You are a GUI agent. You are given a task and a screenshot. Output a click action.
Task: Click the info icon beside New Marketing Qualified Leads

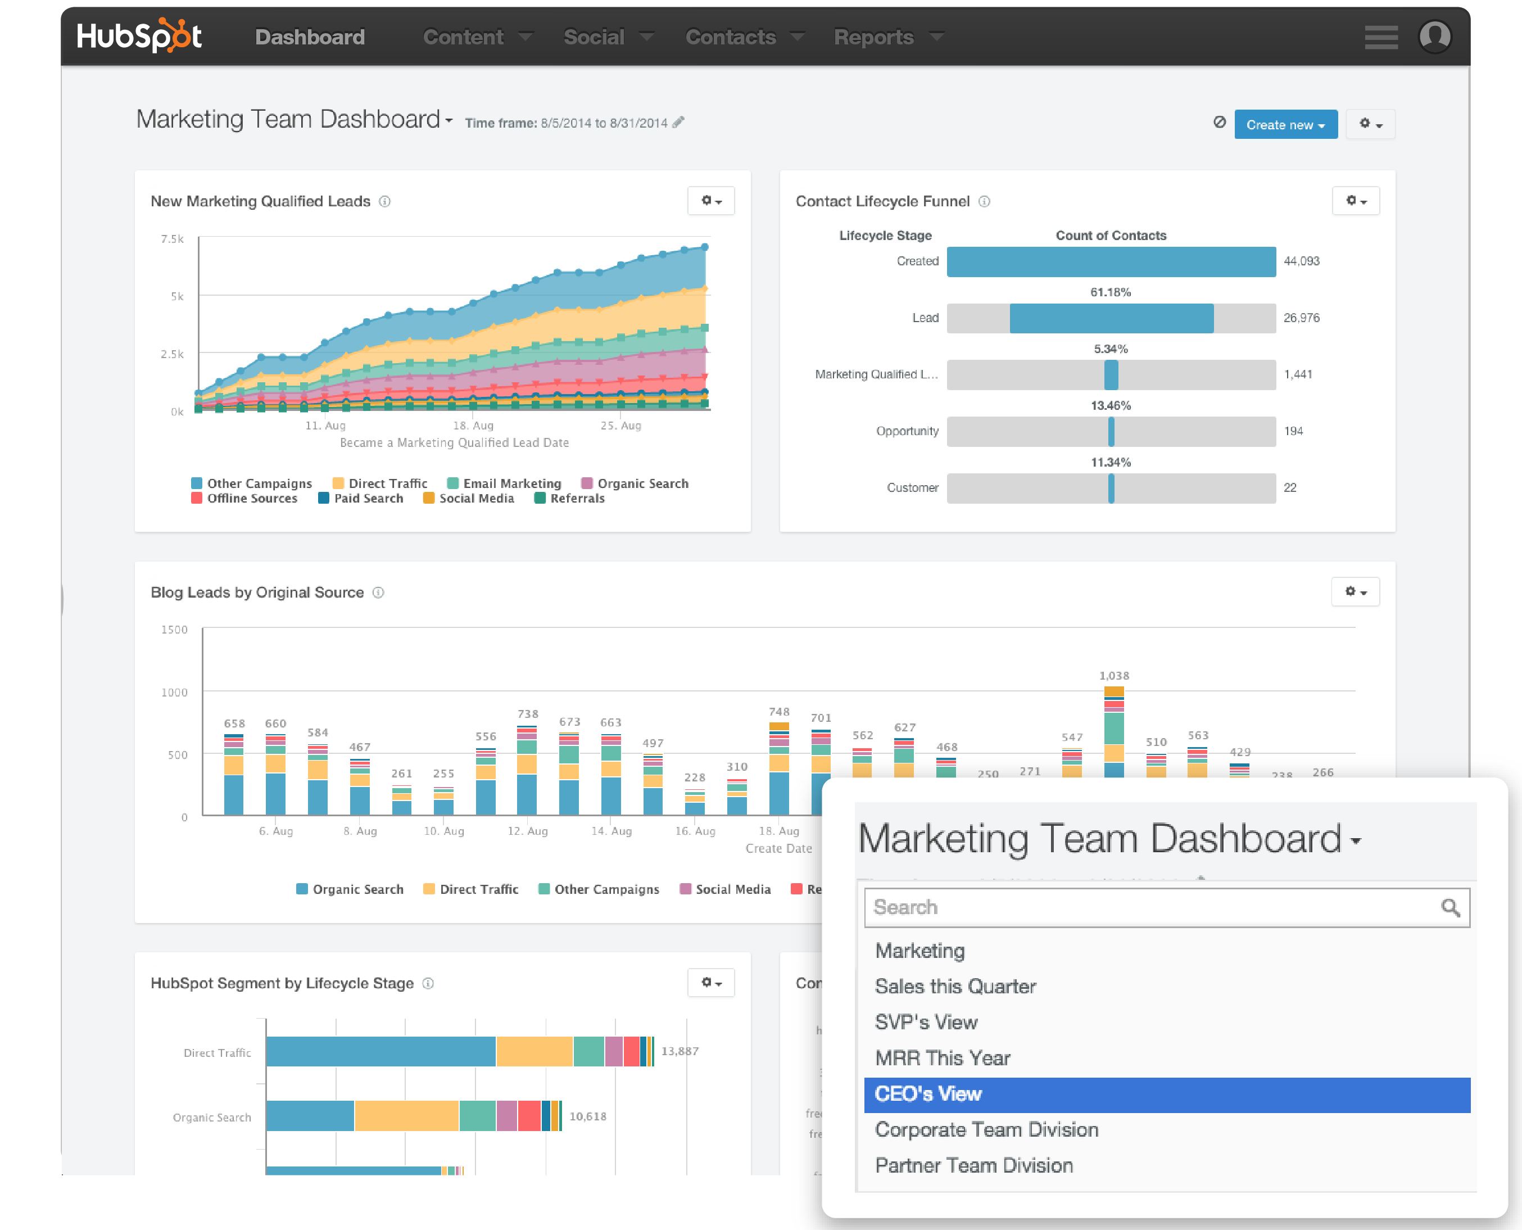384,201
